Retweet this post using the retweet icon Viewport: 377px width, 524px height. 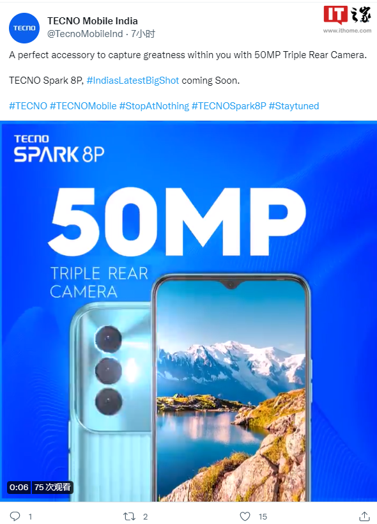click(129, 516)
